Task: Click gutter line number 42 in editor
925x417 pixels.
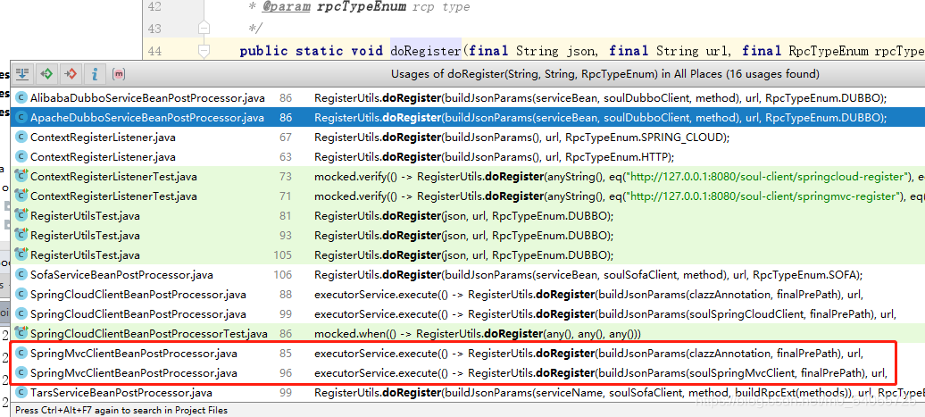Action: pos(154,7)
